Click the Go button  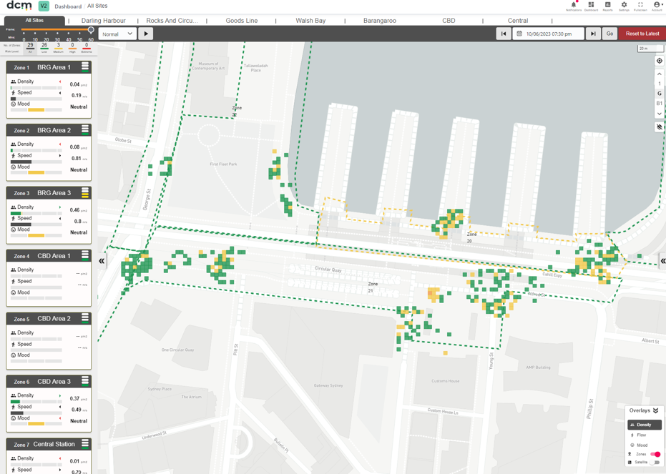(x=609, y=34)
